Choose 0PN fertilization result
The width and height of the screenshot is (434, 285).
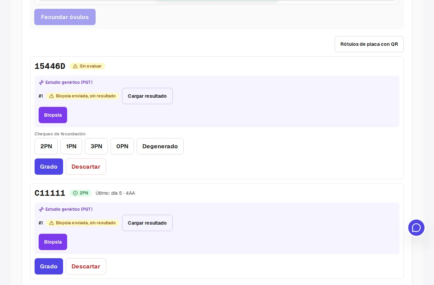(122, 146)
